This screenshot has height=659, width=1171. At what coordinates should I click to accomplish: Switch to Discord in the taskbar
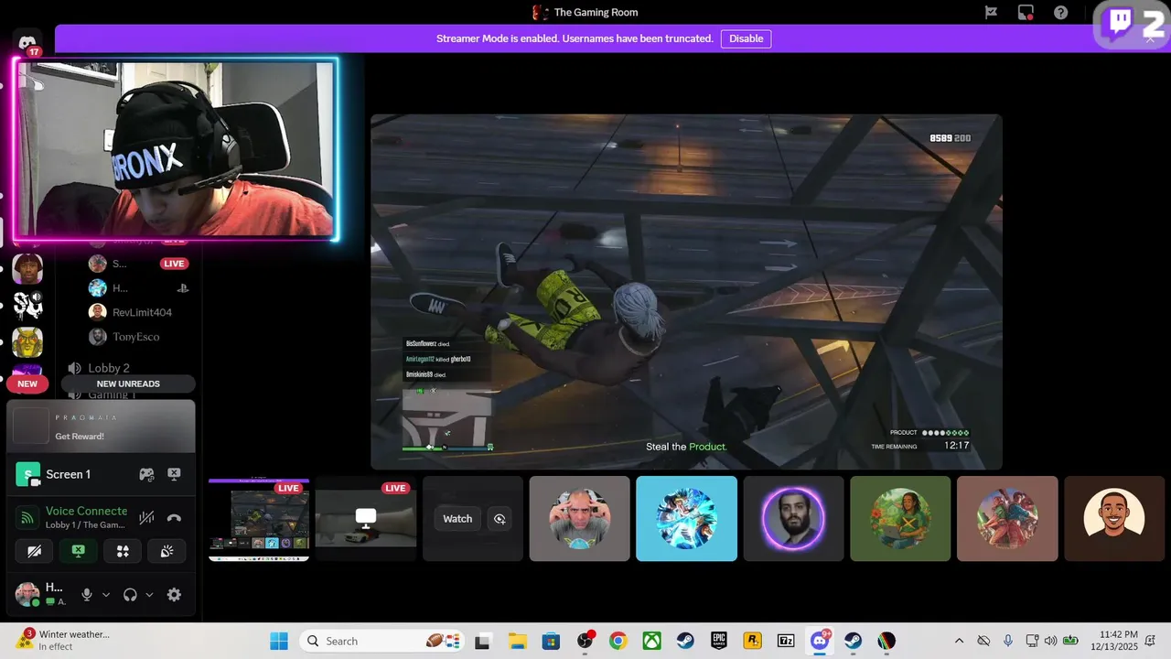[820, 641]
